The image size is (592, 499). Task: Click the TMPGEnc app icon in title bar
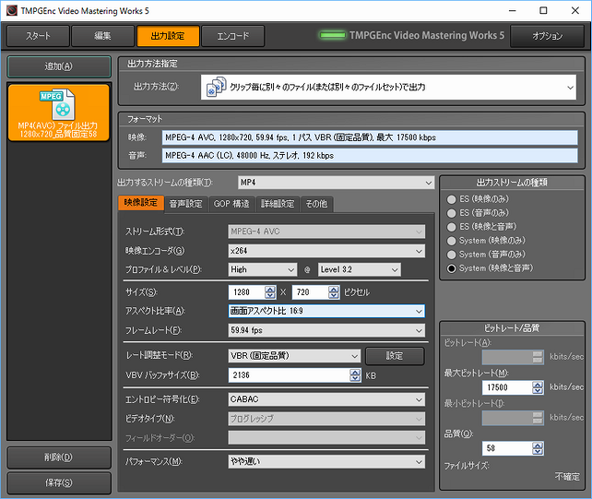pyautogui.click(x=11, y=10)
